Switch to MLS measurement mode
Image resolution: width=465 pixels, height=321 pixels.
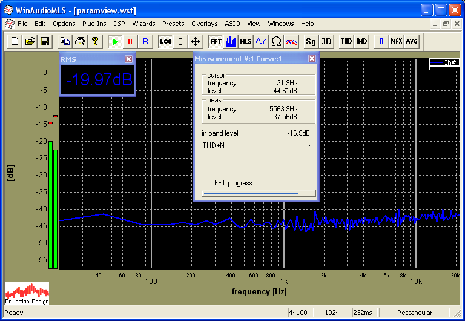coord(245,41)
